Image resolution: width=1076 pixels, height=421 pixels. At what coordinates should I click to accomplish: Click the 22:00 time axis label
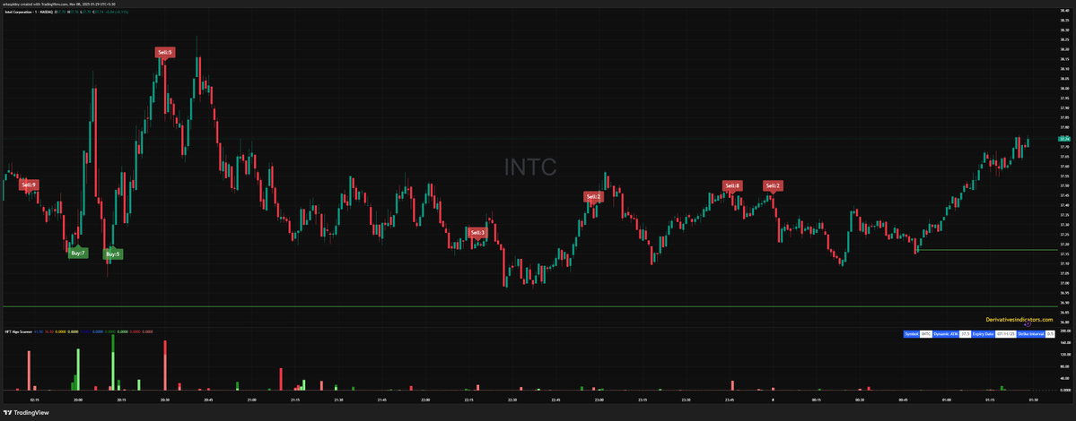425,400
